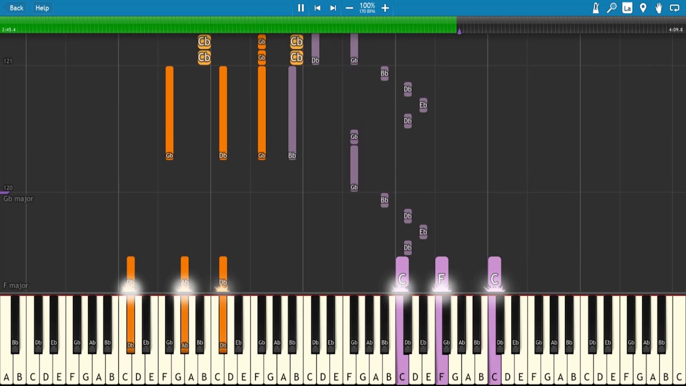The width and height of the screenshot is (686, 386).
Task: Open the Help menu
Action: point(42,8)
